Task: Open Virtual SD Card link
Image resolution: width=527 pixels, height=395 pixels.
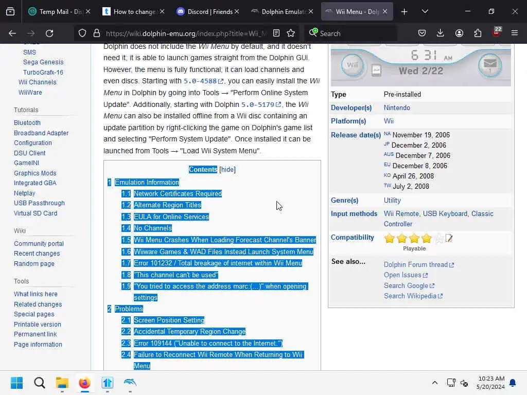Action: tap(36, 213)
